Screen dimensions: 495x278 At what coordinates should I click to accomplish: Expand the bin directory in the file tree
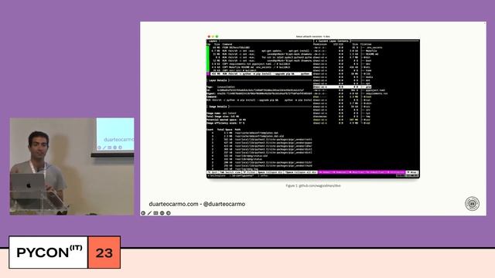point(367,57)
